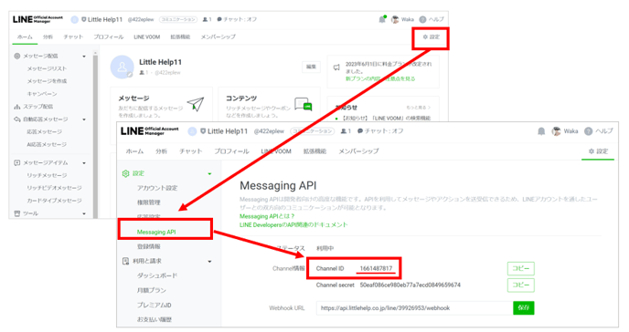This screenshot has height=332, width=629.
Task: Click the チャット:オフ status in back header
Action: (237, 19)
